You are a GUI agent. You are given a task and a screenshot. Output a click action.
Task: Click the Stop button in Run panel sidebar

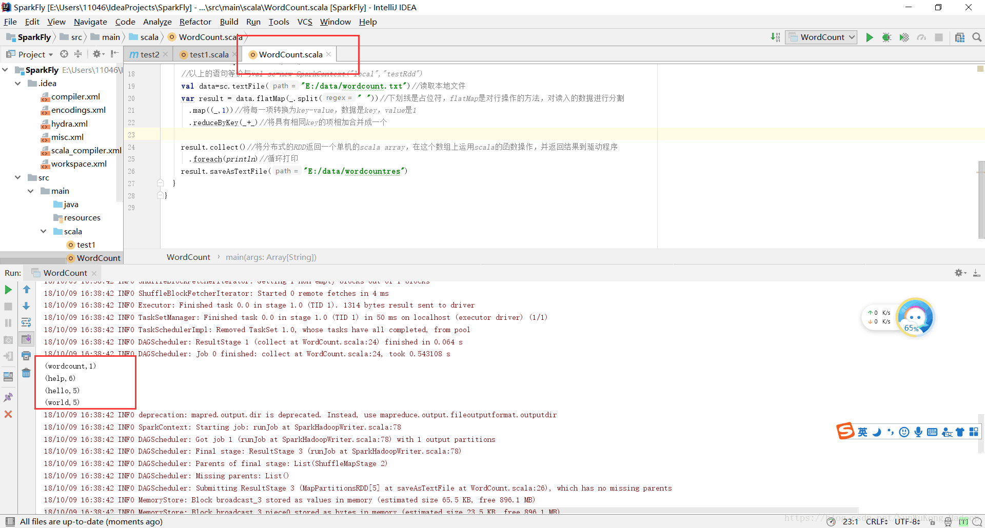click(8, 306)
